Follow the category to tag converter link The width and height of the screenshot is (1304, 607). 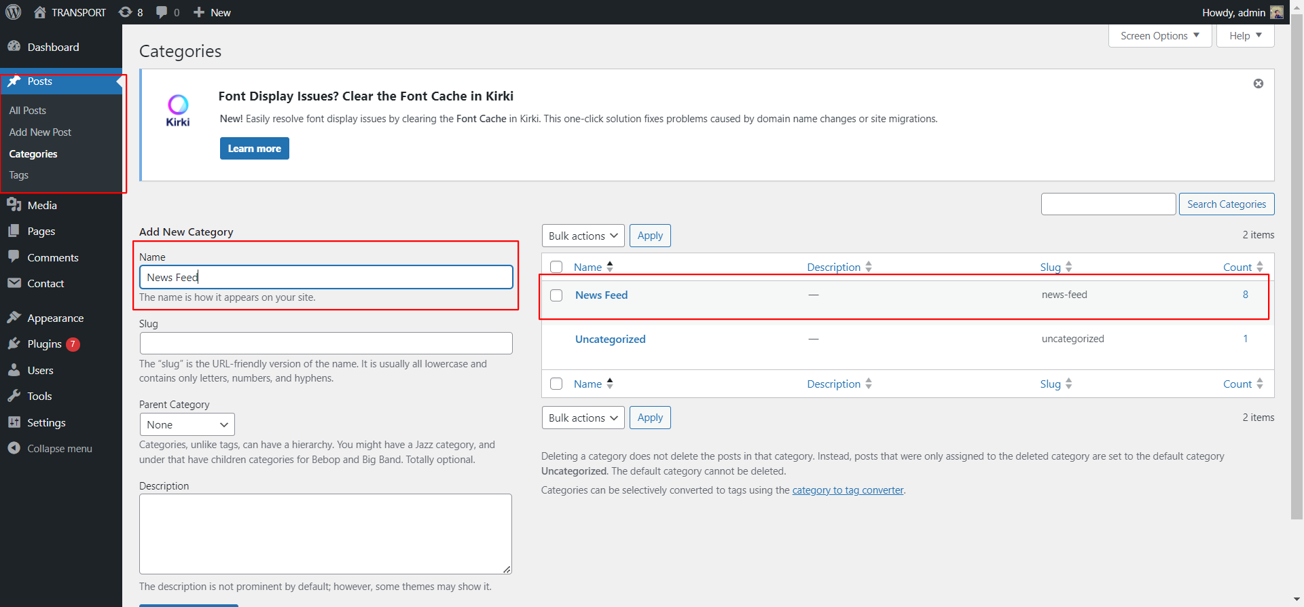pos(848,490)
